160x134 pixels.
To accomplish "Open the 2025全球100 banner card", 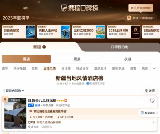I will 124,32.
